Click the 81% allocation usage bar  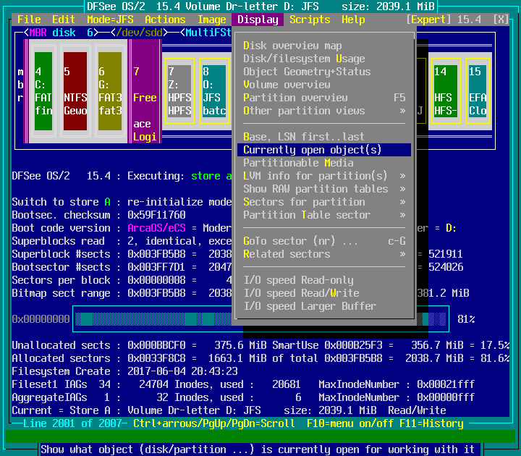pos(260,319)
